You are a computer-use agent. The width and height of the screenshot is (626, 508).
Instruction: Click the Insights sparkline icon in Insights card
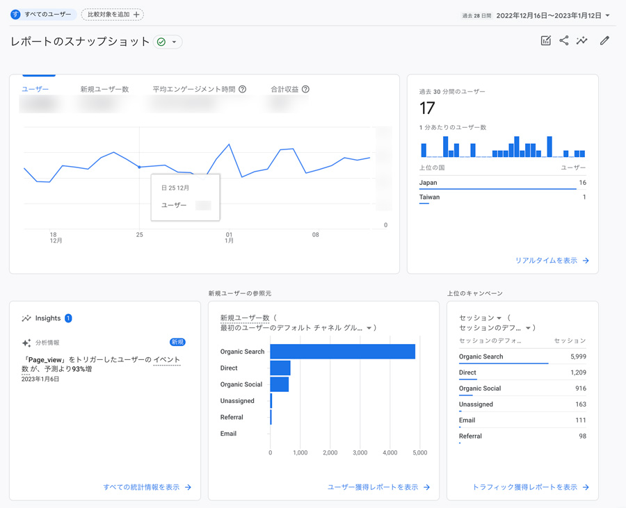click(x=26, y=318)
